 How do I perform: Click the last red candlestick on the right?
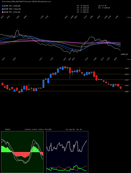[121, 88]
